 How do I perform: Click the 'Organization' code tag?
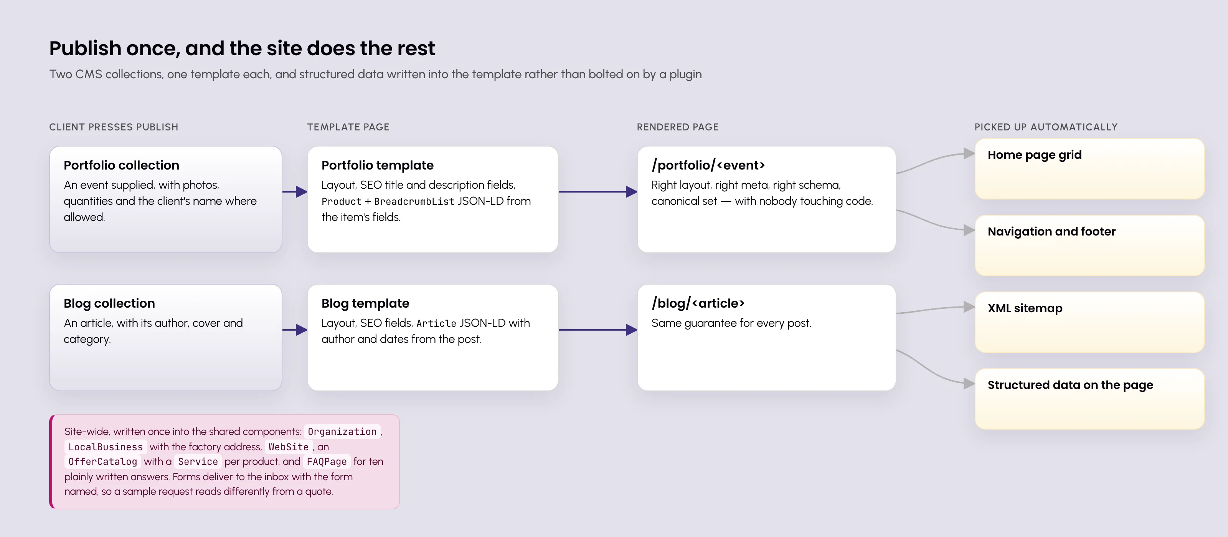(x=342, y=432)
